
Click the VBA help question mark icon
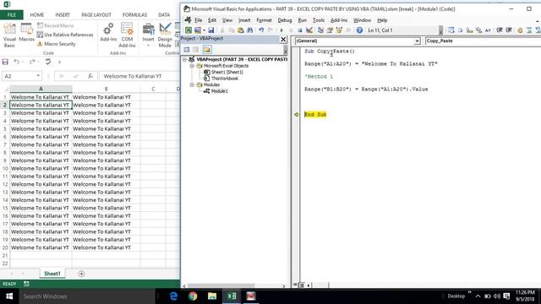[359, 30]
